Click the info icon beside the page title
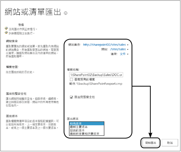Screen dimensions: 181x152 66,13
